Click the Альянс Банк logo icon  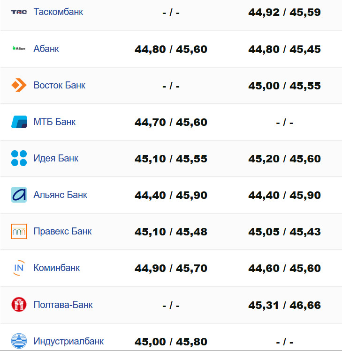coord(19,195)
